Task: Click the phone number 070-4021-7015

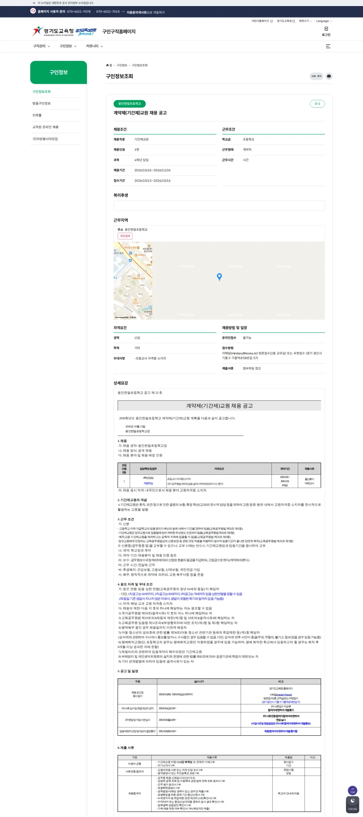Action: (x=108, y=11)
